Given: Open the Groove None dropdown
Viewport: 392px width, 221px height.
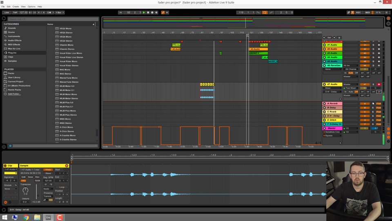Looking at the screenshot, I should point(11,189).
